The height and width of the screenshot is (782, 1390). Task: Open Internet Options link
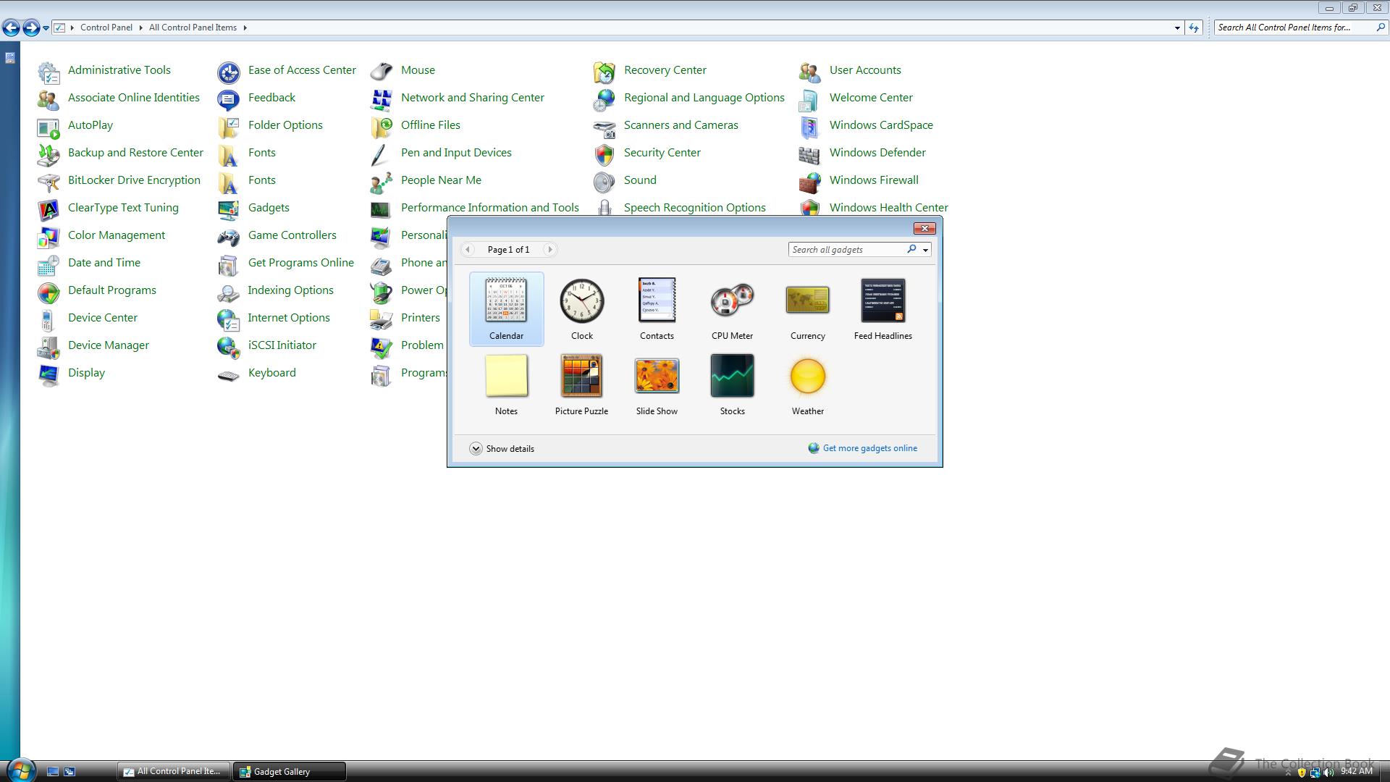[x=288, y=318]
